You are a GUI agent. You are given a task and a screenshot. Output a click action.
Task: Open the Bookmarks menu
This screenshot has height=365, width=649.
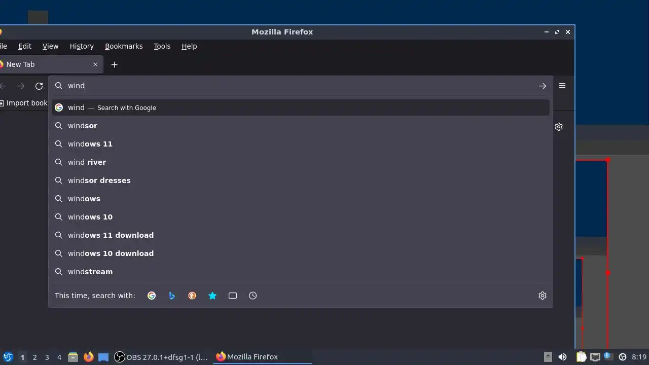coord(124,46)
